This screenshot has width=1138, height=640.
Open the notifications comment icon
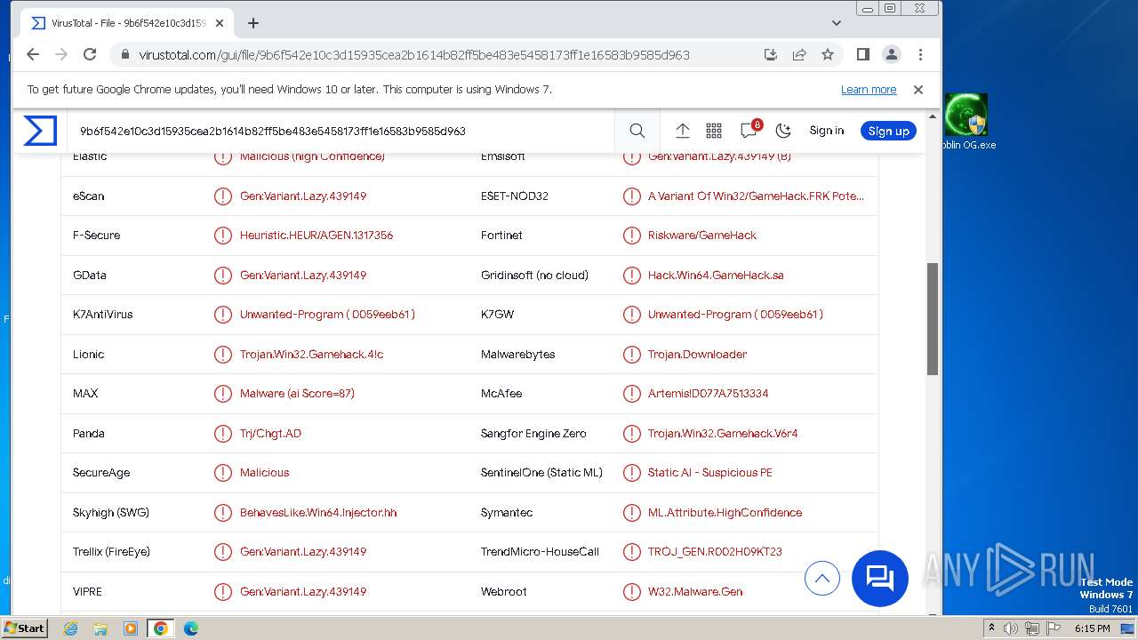click(x=749, y=131)
